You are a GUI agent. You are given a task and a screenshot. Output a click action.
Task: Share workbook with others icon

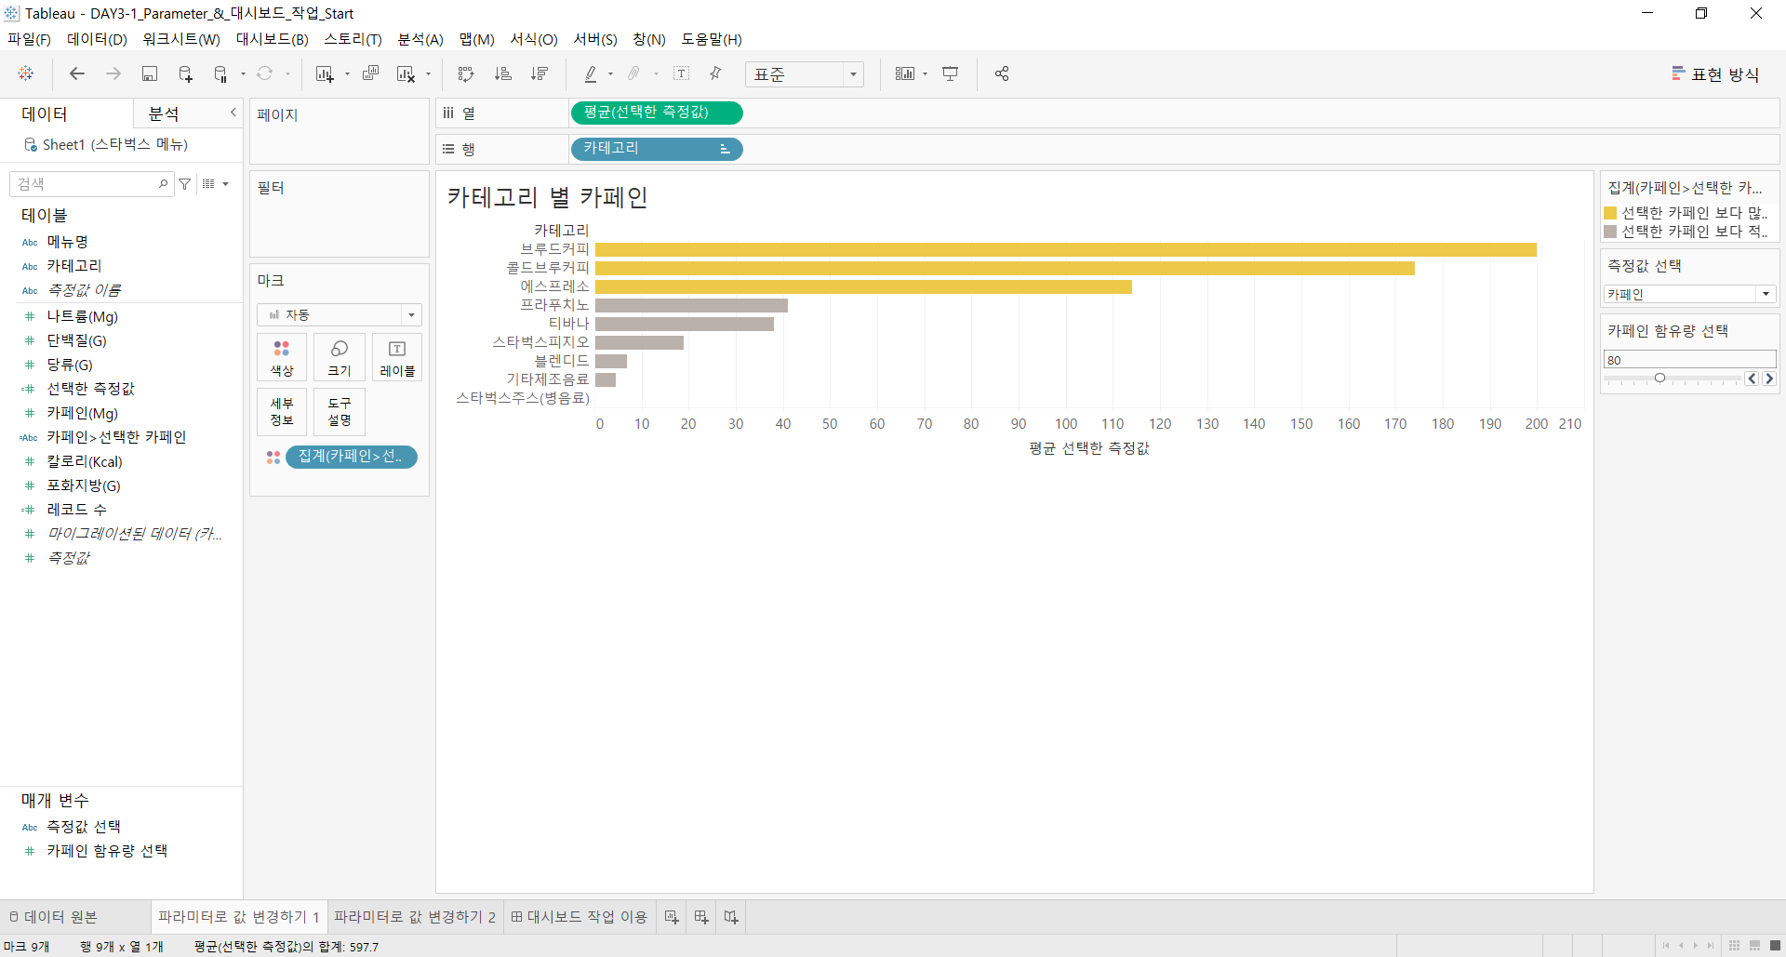pyautogui.click(x=1002, y=73)
